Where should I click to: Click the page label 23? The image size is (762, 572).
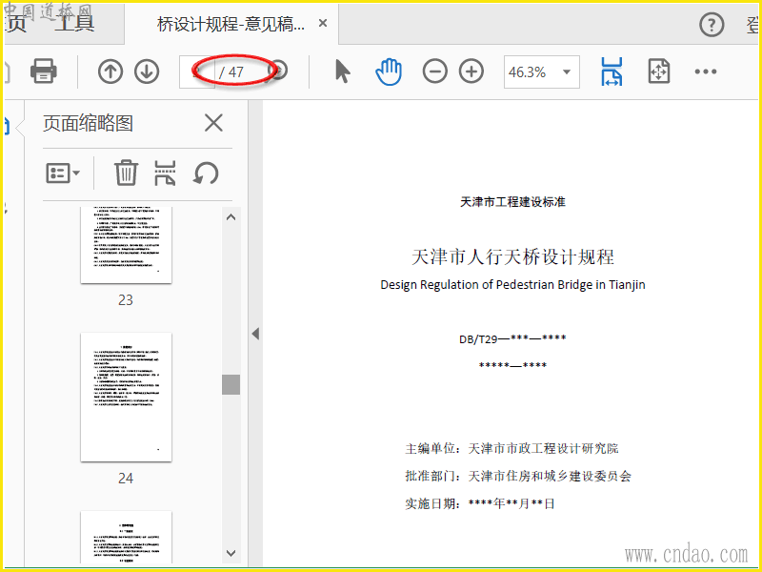click(x=126, y=300)
